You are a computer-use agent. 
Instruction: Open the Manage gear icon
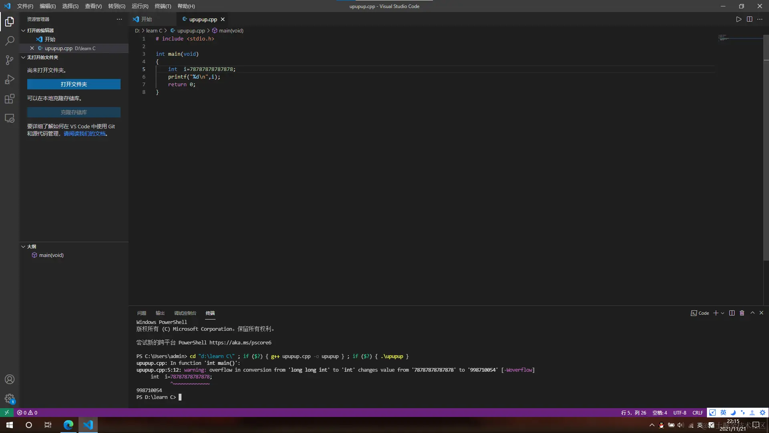(x=10, y=399)
